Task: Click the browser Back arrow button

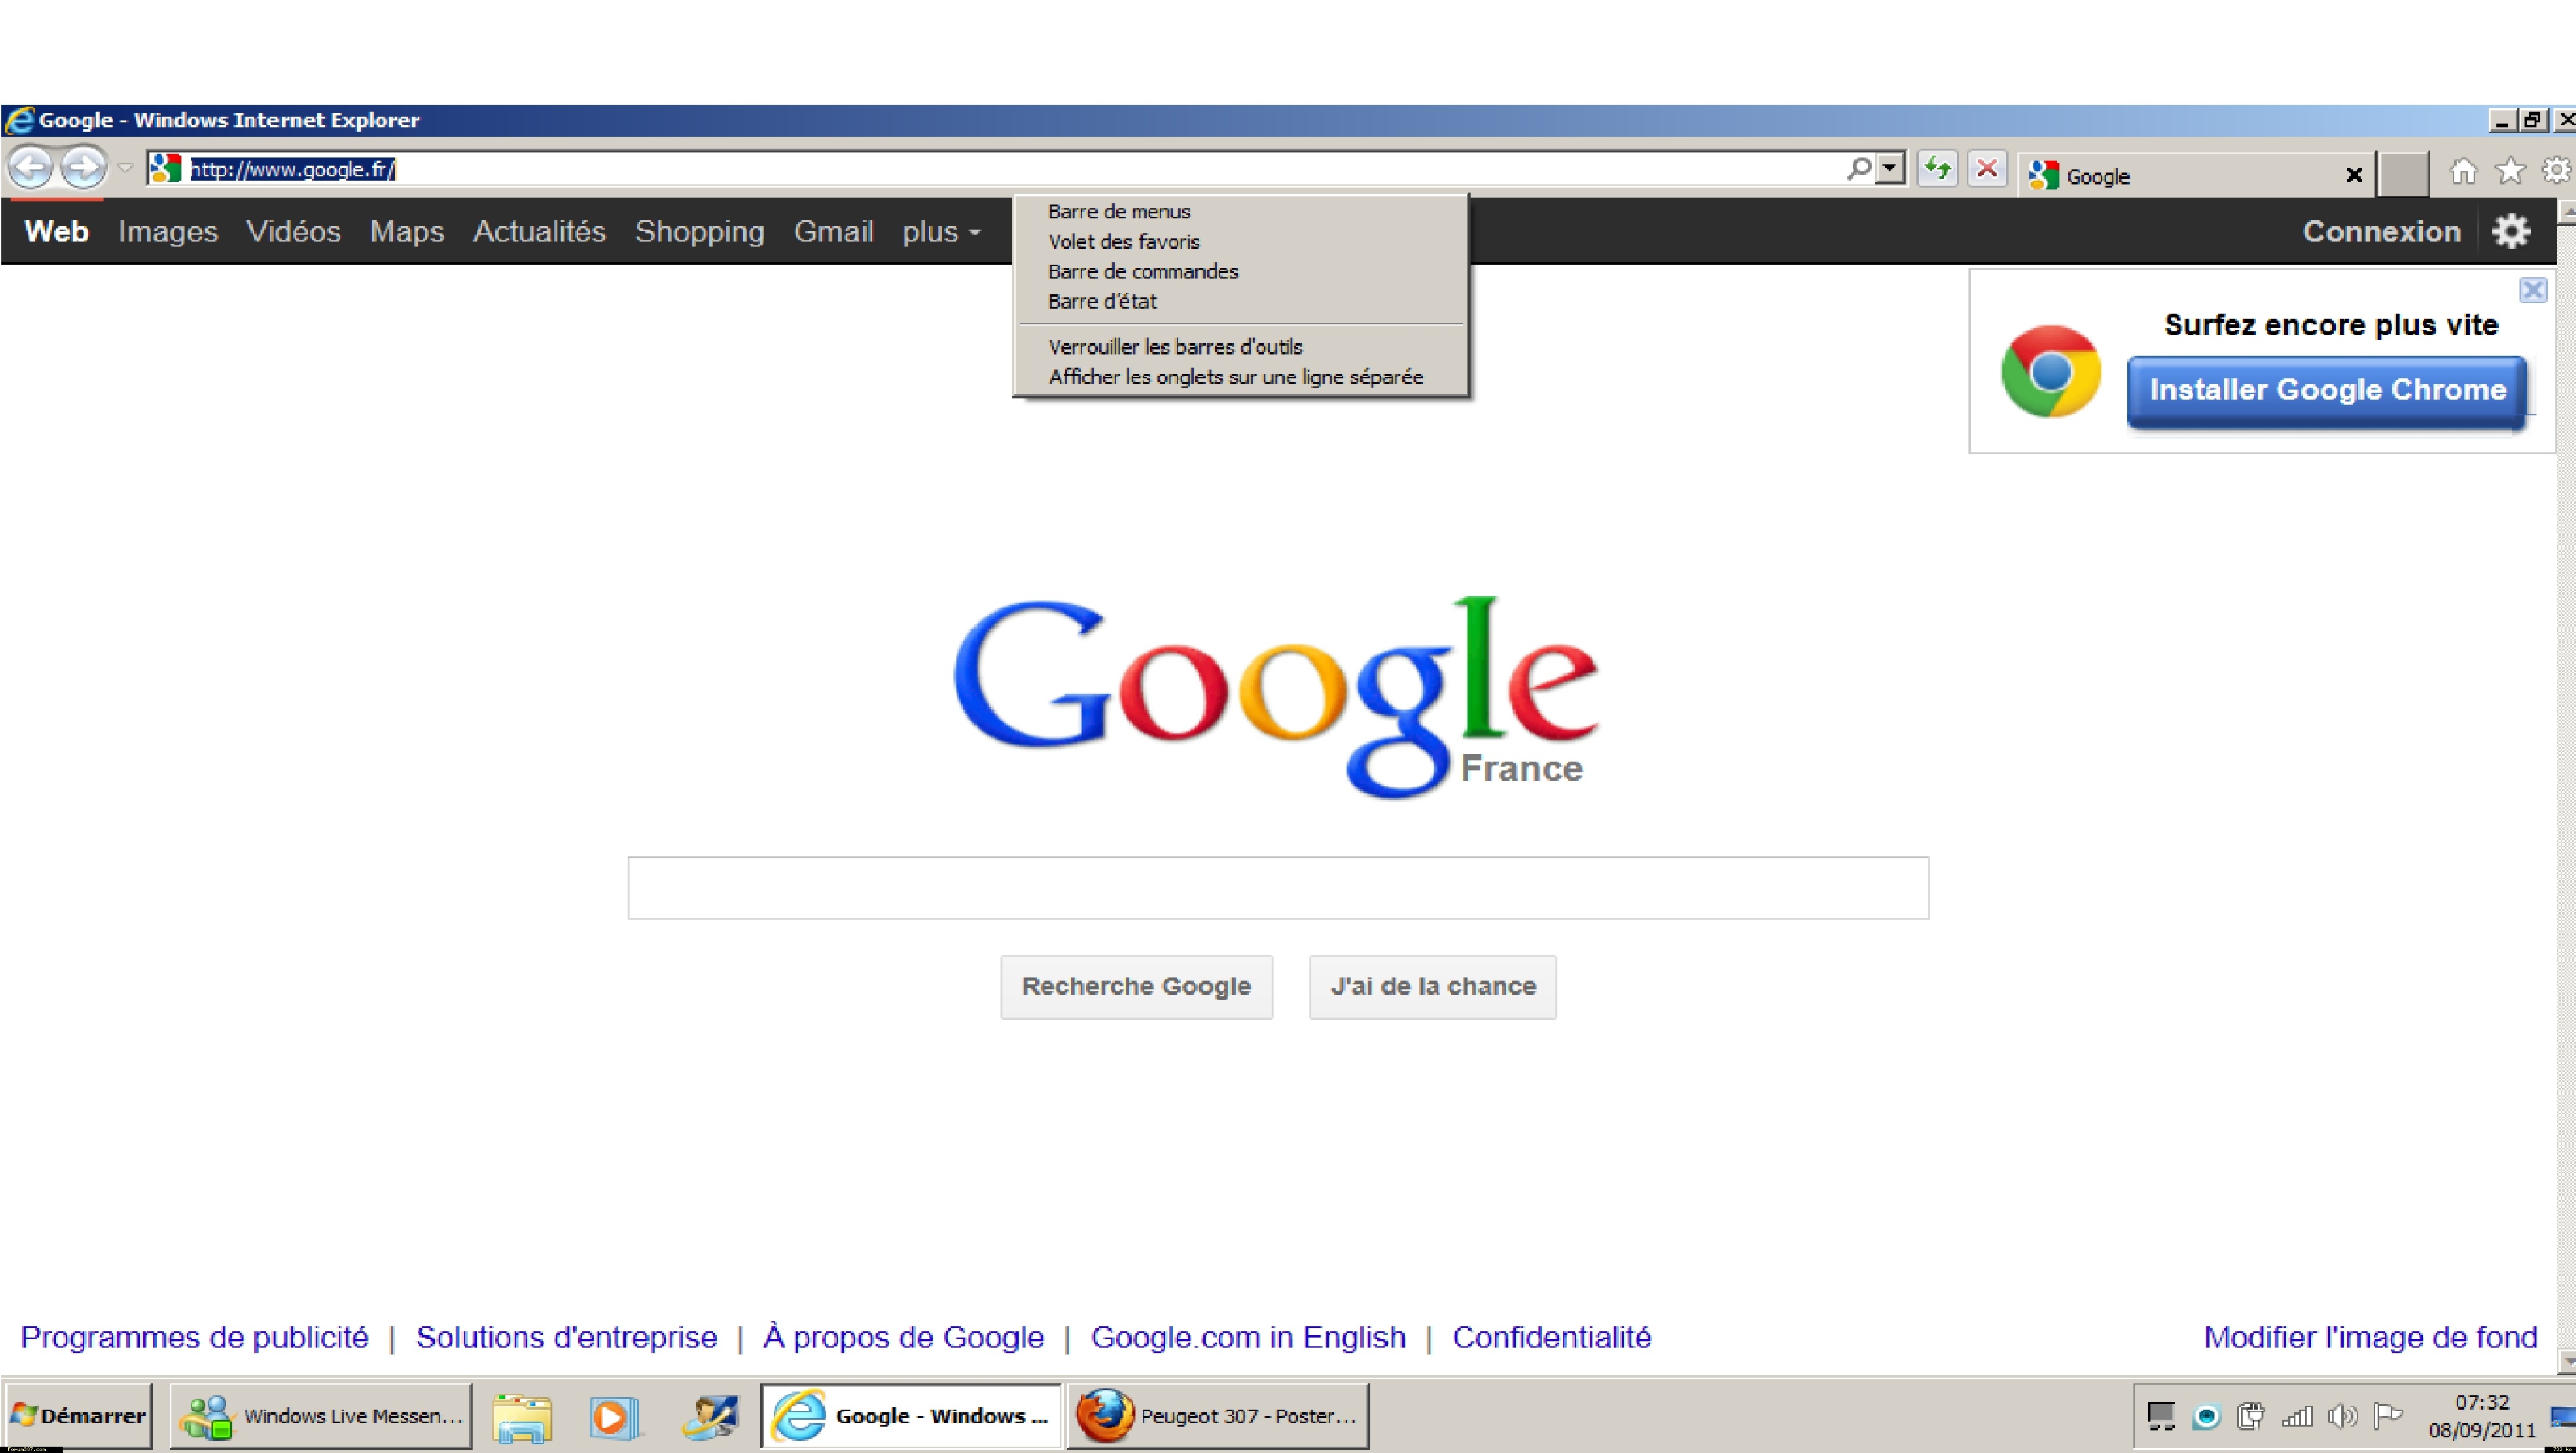Action: tap(31, 167)
